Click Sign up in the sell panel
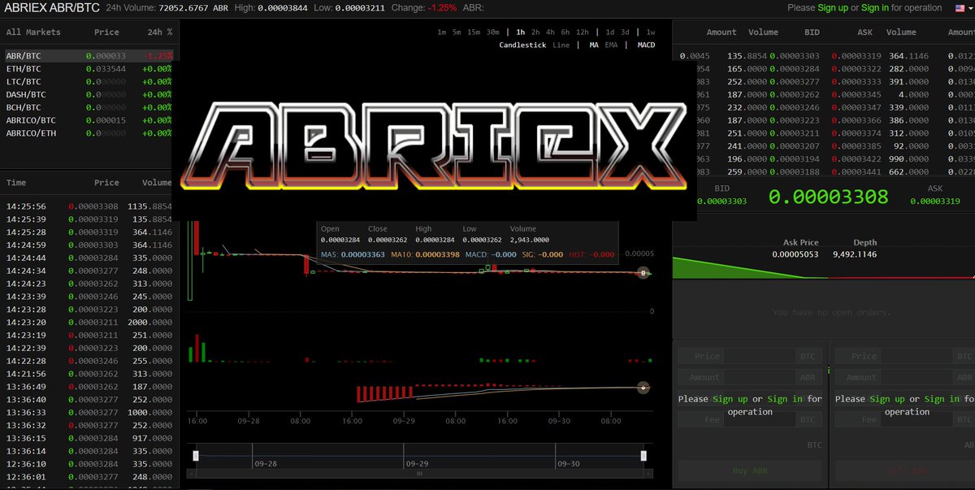 887,399
